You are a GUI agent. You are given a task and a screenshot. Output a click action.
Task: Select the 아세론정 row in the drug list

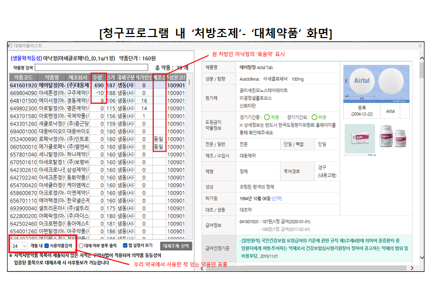[53, 93]
